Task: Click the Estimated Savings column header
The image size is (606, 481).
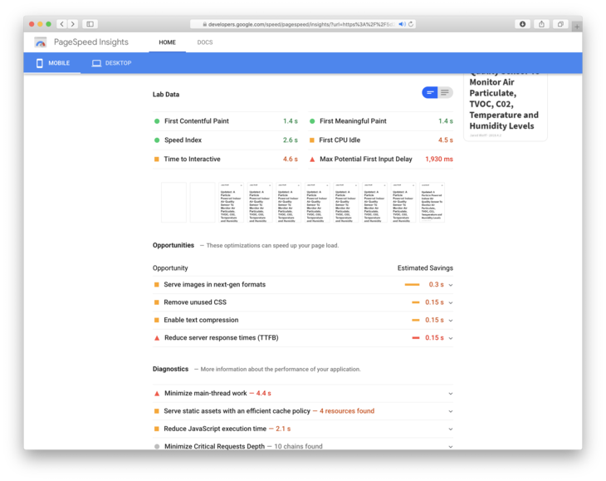Action: (x=425, y=268)
